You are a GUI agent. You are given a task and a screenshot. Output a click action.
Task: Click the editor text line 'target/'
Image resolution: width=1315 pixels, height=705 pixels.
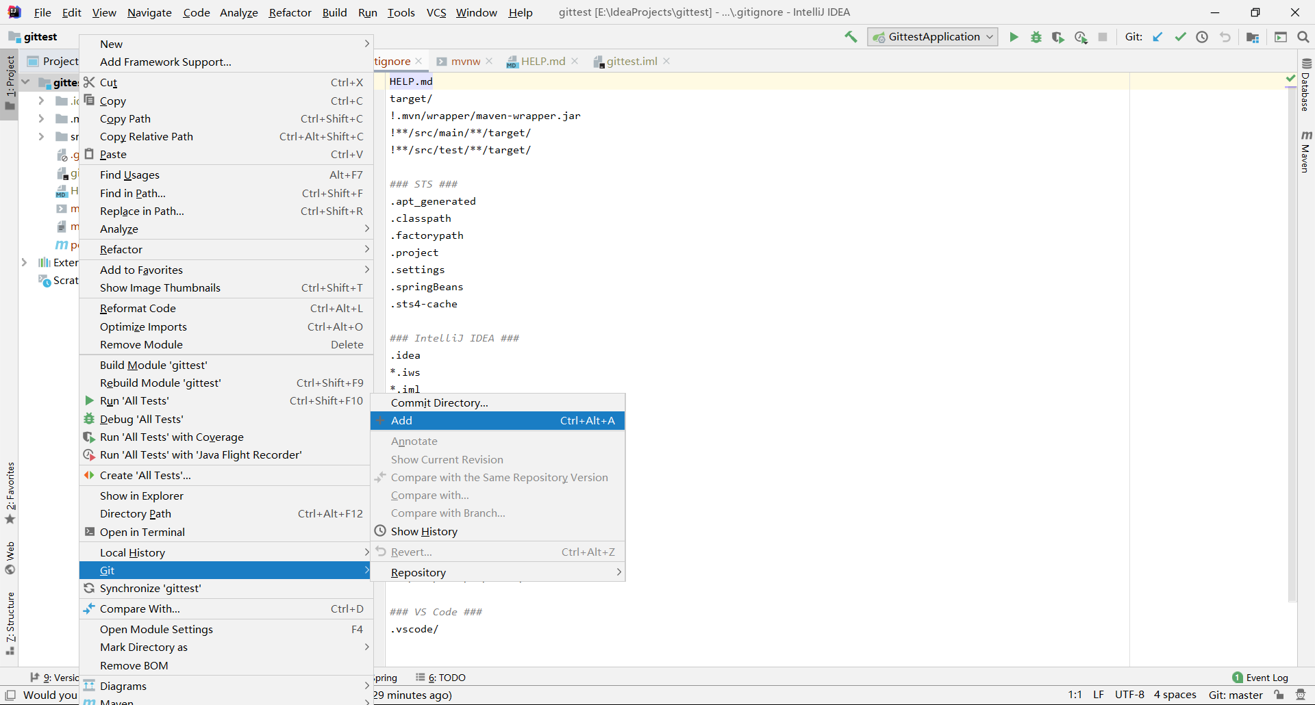(411, 99)
